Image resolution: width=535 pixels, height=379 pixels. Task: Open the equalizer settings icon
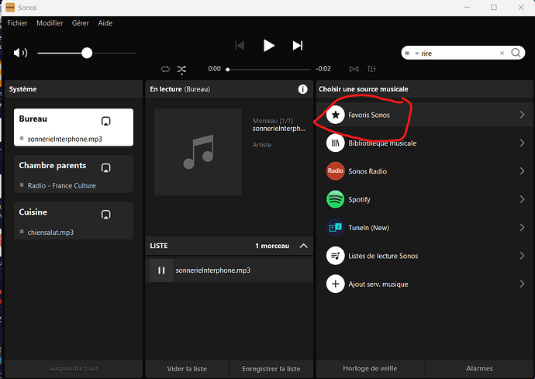[x=371, y=69]
